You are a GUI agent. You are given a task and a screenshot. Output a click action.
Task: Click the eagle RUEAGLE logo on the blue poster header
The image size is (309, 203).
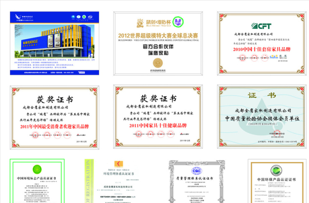tap(24, 17)
